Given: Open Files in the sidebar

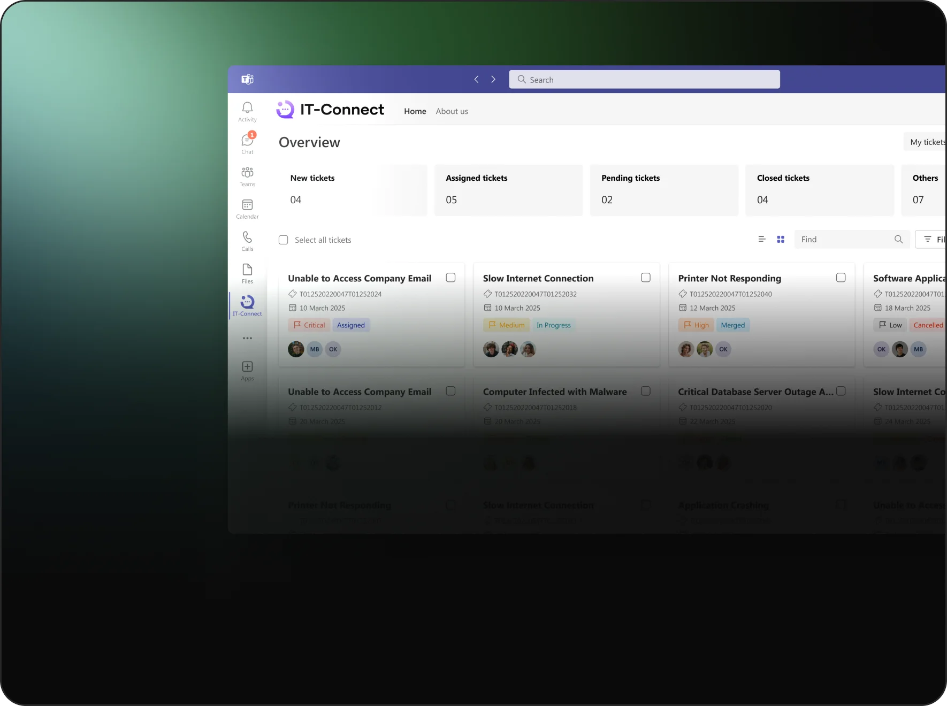Looking at the screenshot, I should (x=247, y=273).
